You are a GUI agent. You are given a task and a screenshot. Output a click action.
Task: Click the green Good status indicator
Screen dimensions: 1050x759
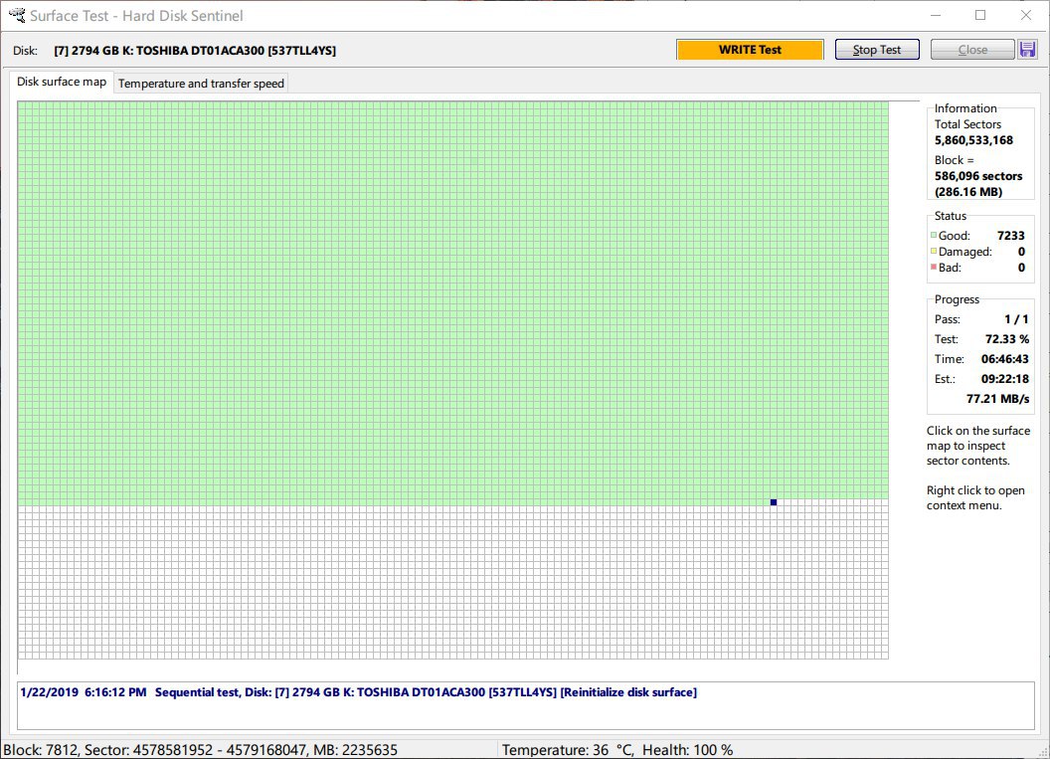tap(934, 236)
